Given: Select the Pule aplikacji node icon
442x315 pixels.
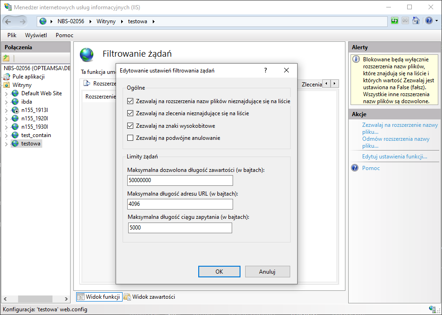Looking at the screenshot, I should pos(6,77).
